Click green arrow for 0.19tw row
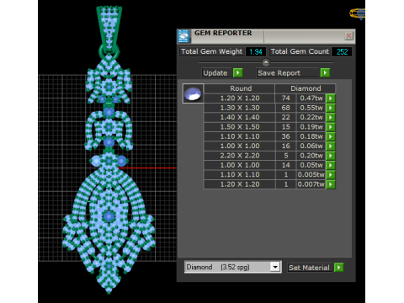The image size is (404, 303). point(331,127)
